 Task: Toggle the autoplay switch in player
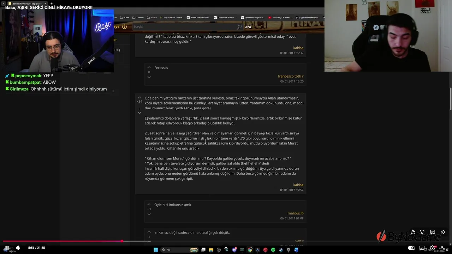tap(411, 248)
